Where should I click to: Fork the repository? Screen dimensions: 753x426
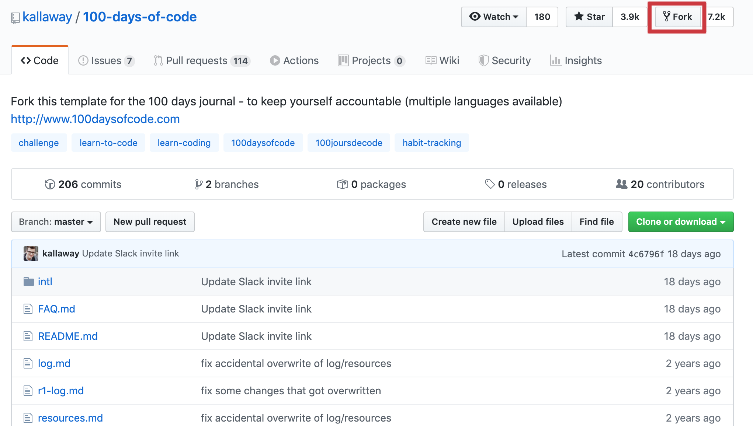click(x=677, y=17)
